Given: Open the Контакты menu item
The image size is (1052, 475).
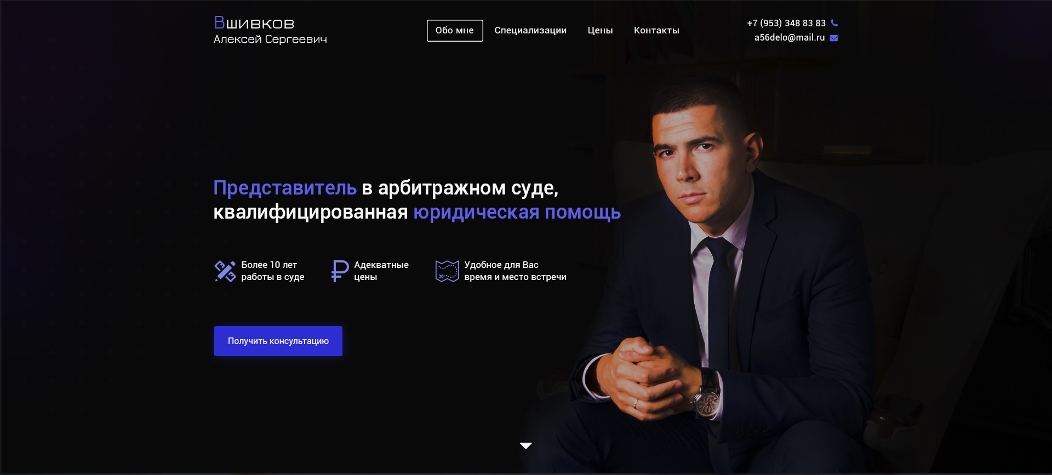Looking at the screenshot, I should click(x=656, y=31).
